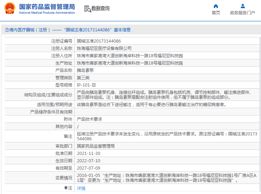Click attachment value 产品技术要求

coord(90,119)
